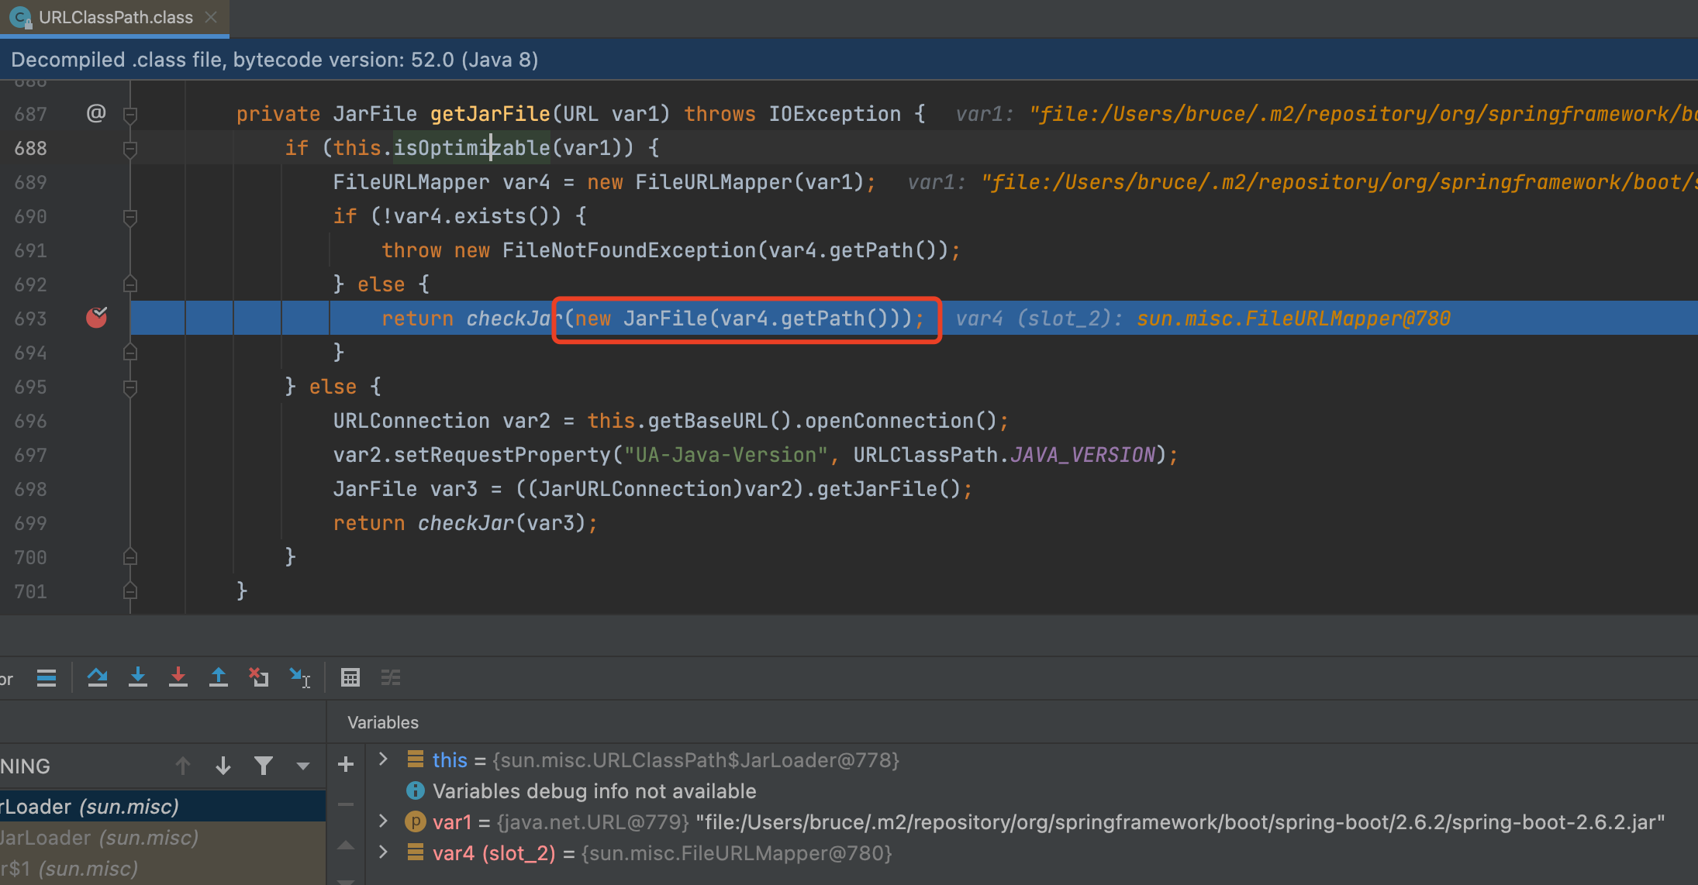Toggle the breakpoint on line 693
Viewport: 1698px width, 885px height.
[x=96, y=318]
